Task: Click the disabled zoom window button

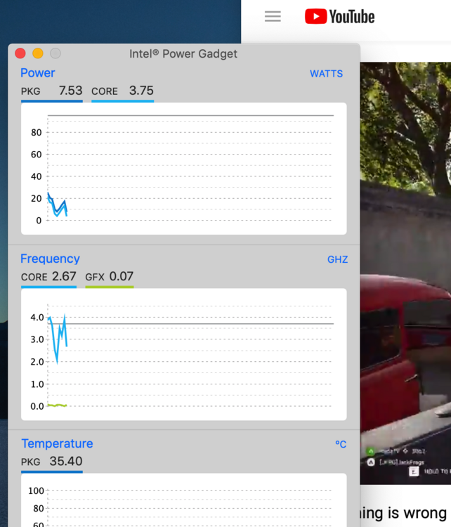Action: pyautogui.click(x=55, y=53)
